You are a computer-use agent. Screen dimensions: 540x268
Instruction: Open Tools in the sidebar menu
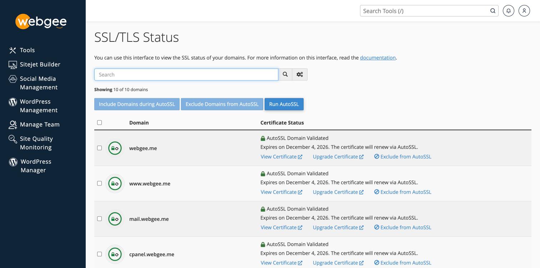[x=27, y=50]
